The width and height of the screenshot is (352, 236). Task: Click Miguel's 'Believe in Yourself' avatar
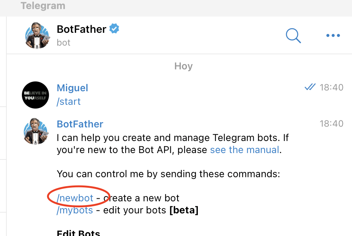click(35, 95)
